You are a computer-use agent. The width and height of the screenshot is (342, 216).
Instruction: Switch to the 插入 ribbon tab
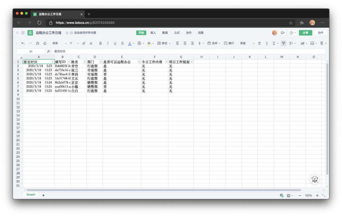click(x=153, y=33)
